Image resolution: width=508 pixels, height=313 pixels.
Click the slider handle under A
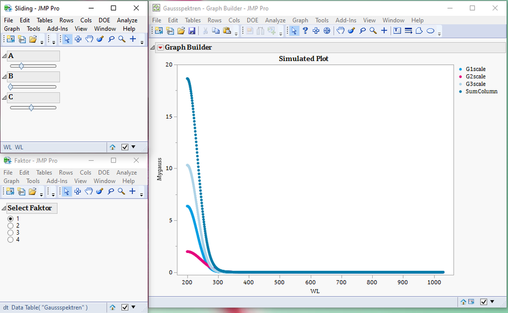(x=21, y=65)
